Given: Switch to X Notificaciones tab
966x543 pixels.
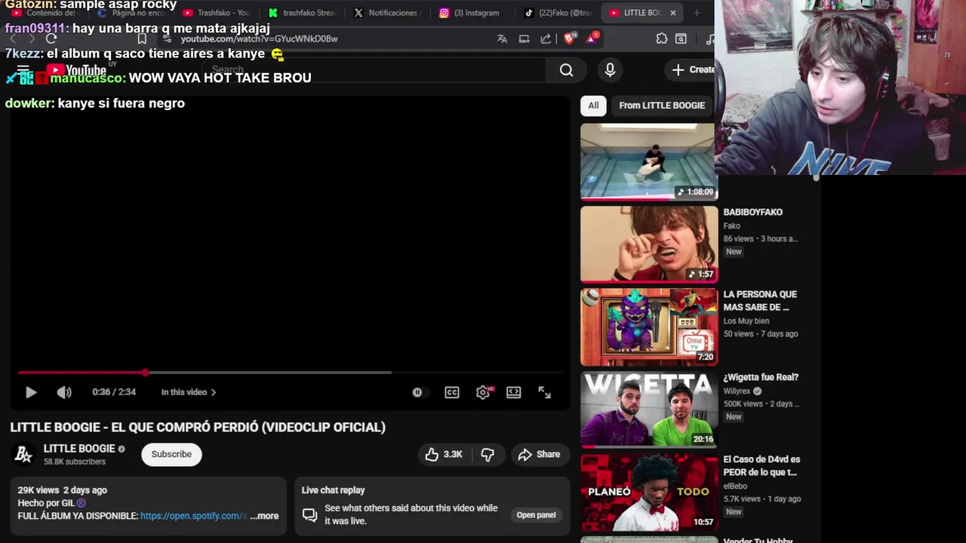Looking at the screenshot, I should [x=387, y=13].
